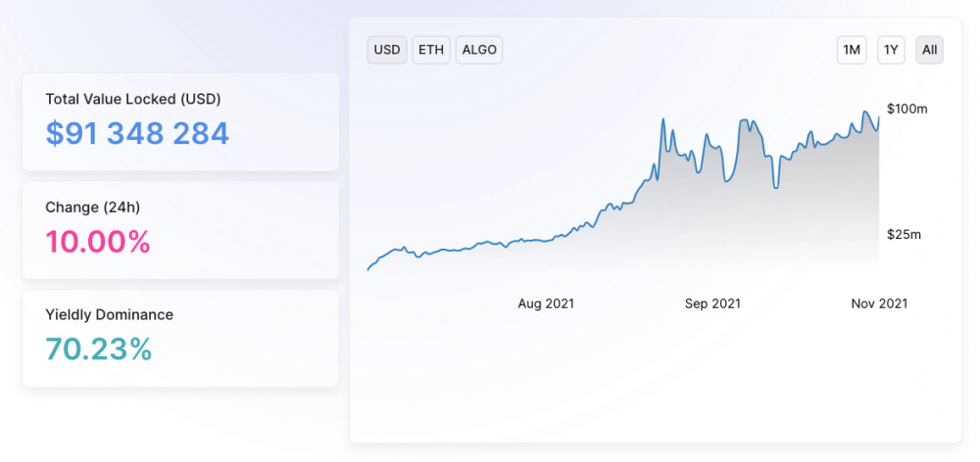Click the Aug 2021 axis marker
The height and width of the screenshot is (462, 980).
point(546,304)
